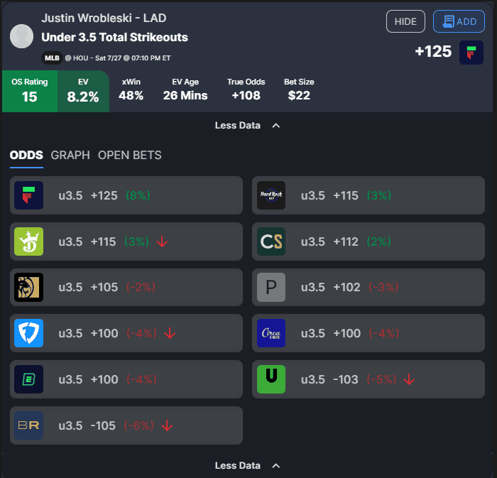Select the ODDS tab
This screenshot has width=497, height=478.
[x=26, y=155]
